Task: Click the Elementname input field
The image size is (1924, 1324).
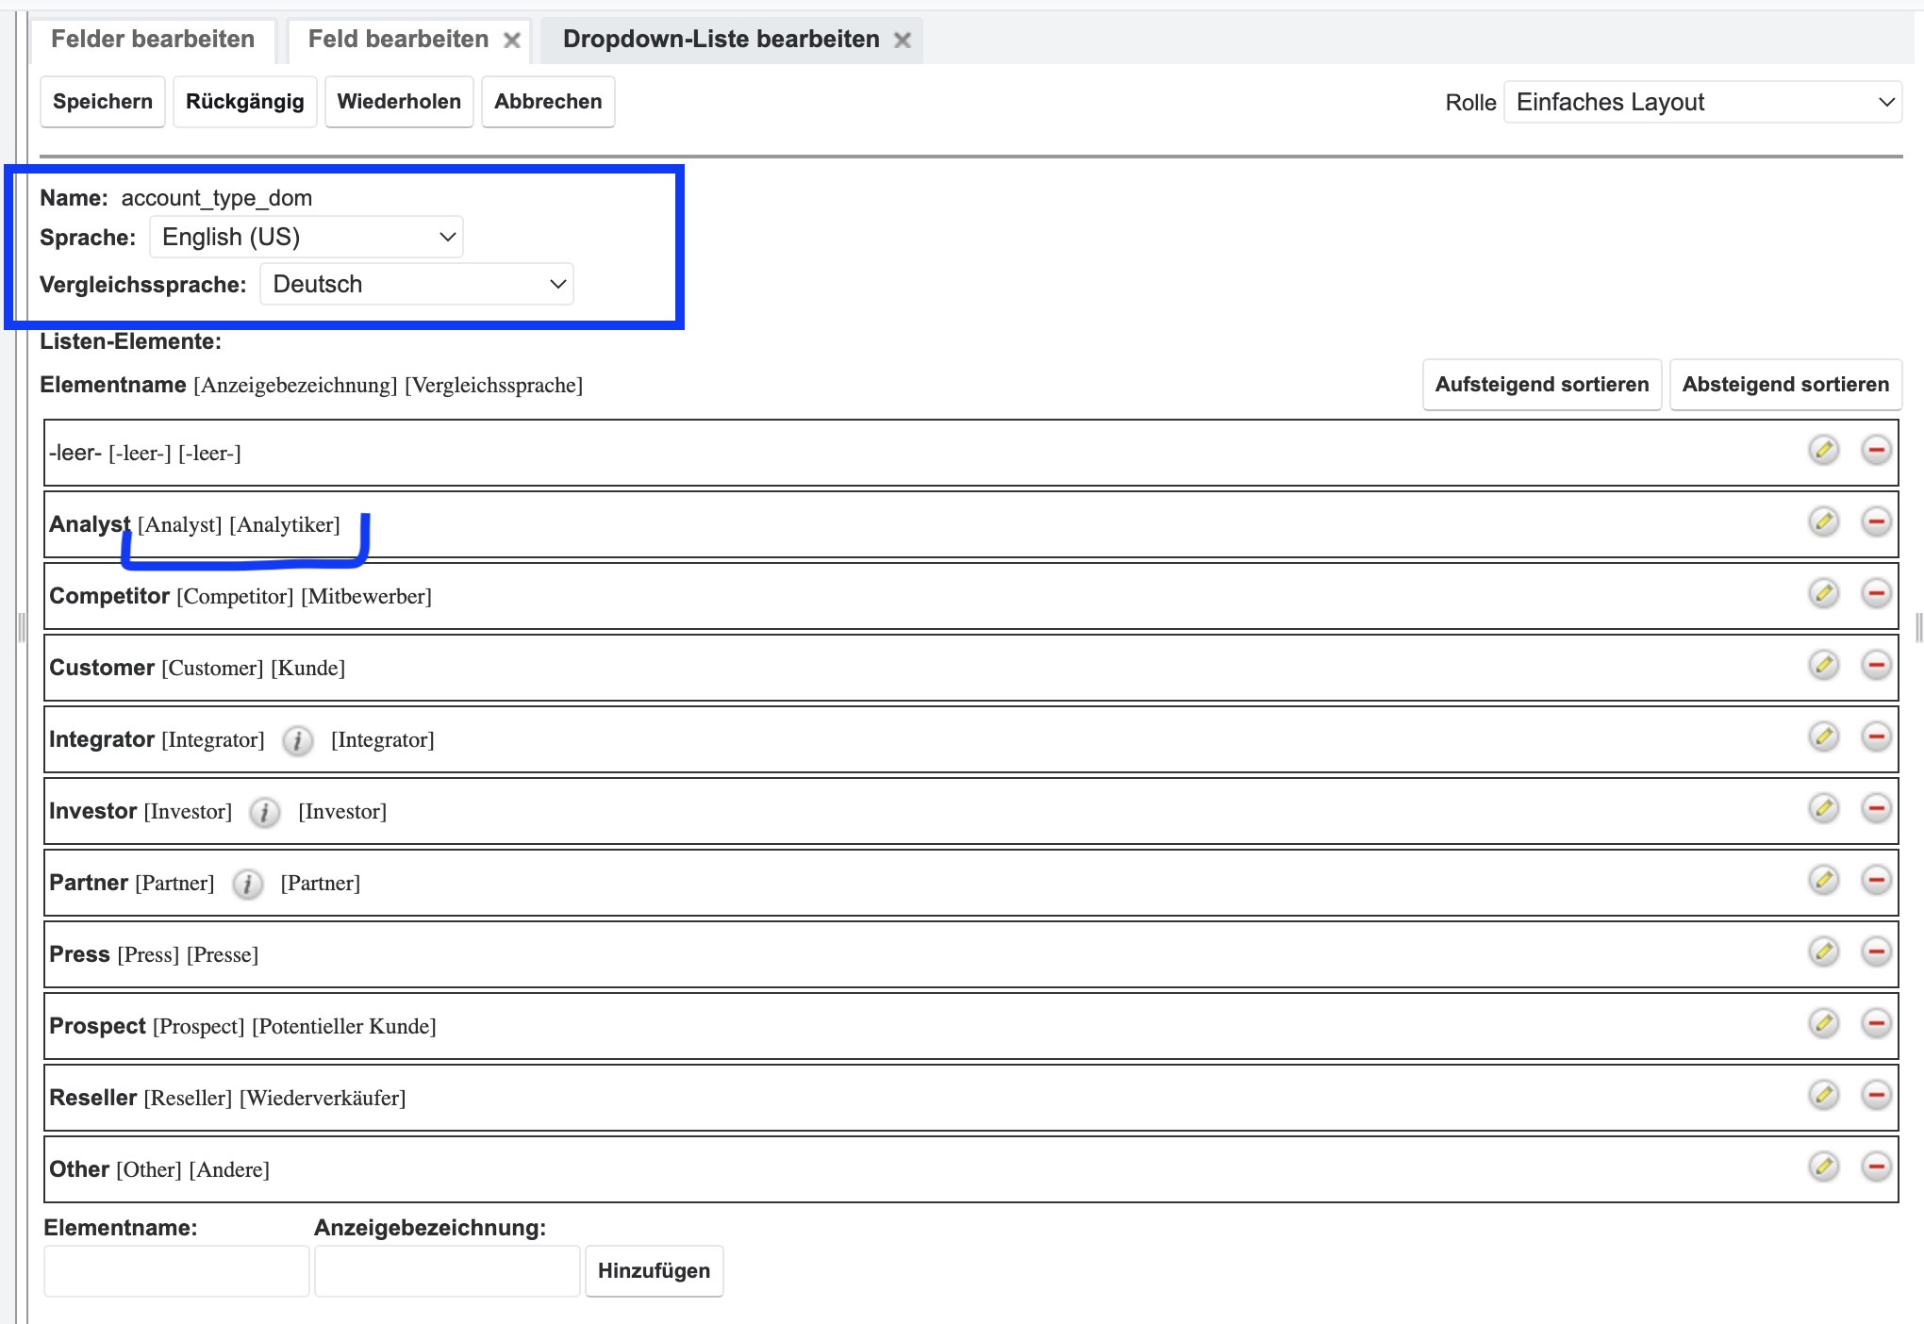Action: [x=176, y=1271]
